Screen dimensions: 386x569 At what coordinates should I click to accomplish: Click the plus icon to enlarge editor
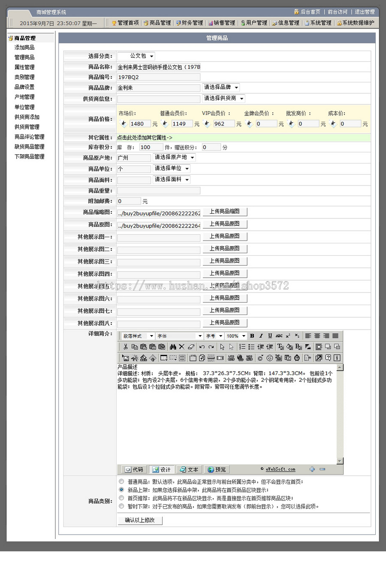[x=312, y=469]
